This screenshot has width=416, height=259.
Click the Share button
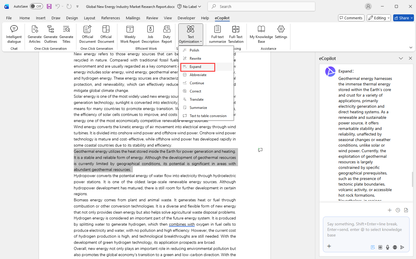coord(403,18)
